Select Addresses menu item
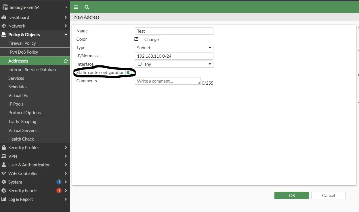The height and width of the screenshot is (212, 359). click(x=35, y=61)
